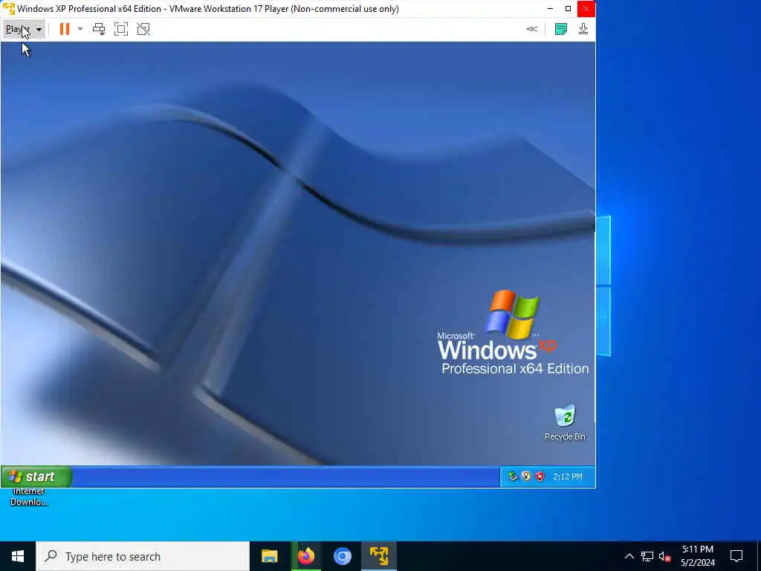This screenshot has width=761, height=571.
Task: Toggle Unity mode icon
Action: (x=143, y=29)
